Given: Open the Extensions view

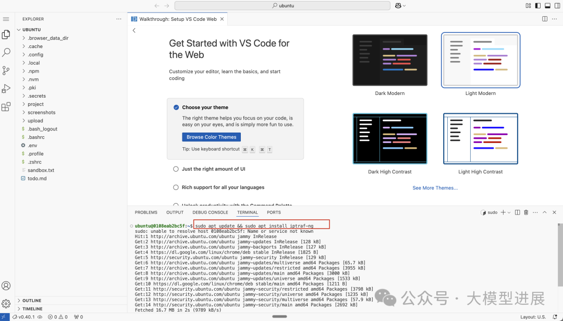Looking at the screenshot, I should point(6,107).
